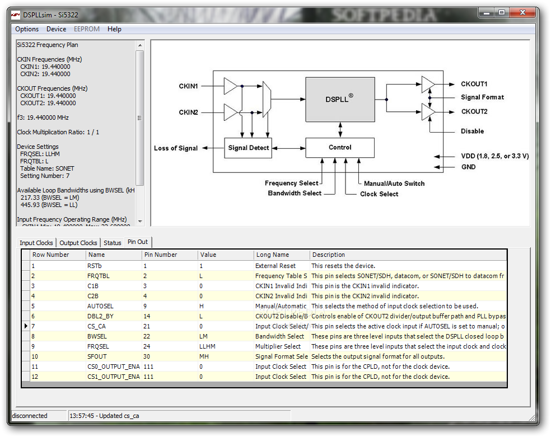
Task: Switch to the Status tab
Action: pyautogui.click(x=112, y=243)
